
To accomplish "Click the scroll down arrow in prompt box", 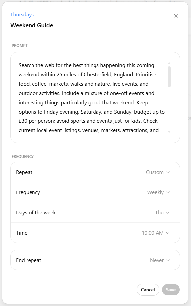I will (x=169, y=132).
